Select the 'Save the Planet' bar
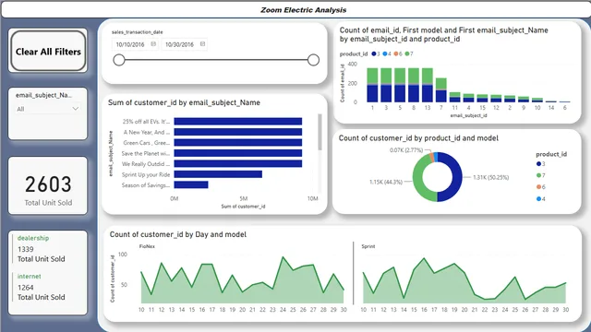Image resolution: width=591 pixels, height=332 pixels. click(238, 153)
